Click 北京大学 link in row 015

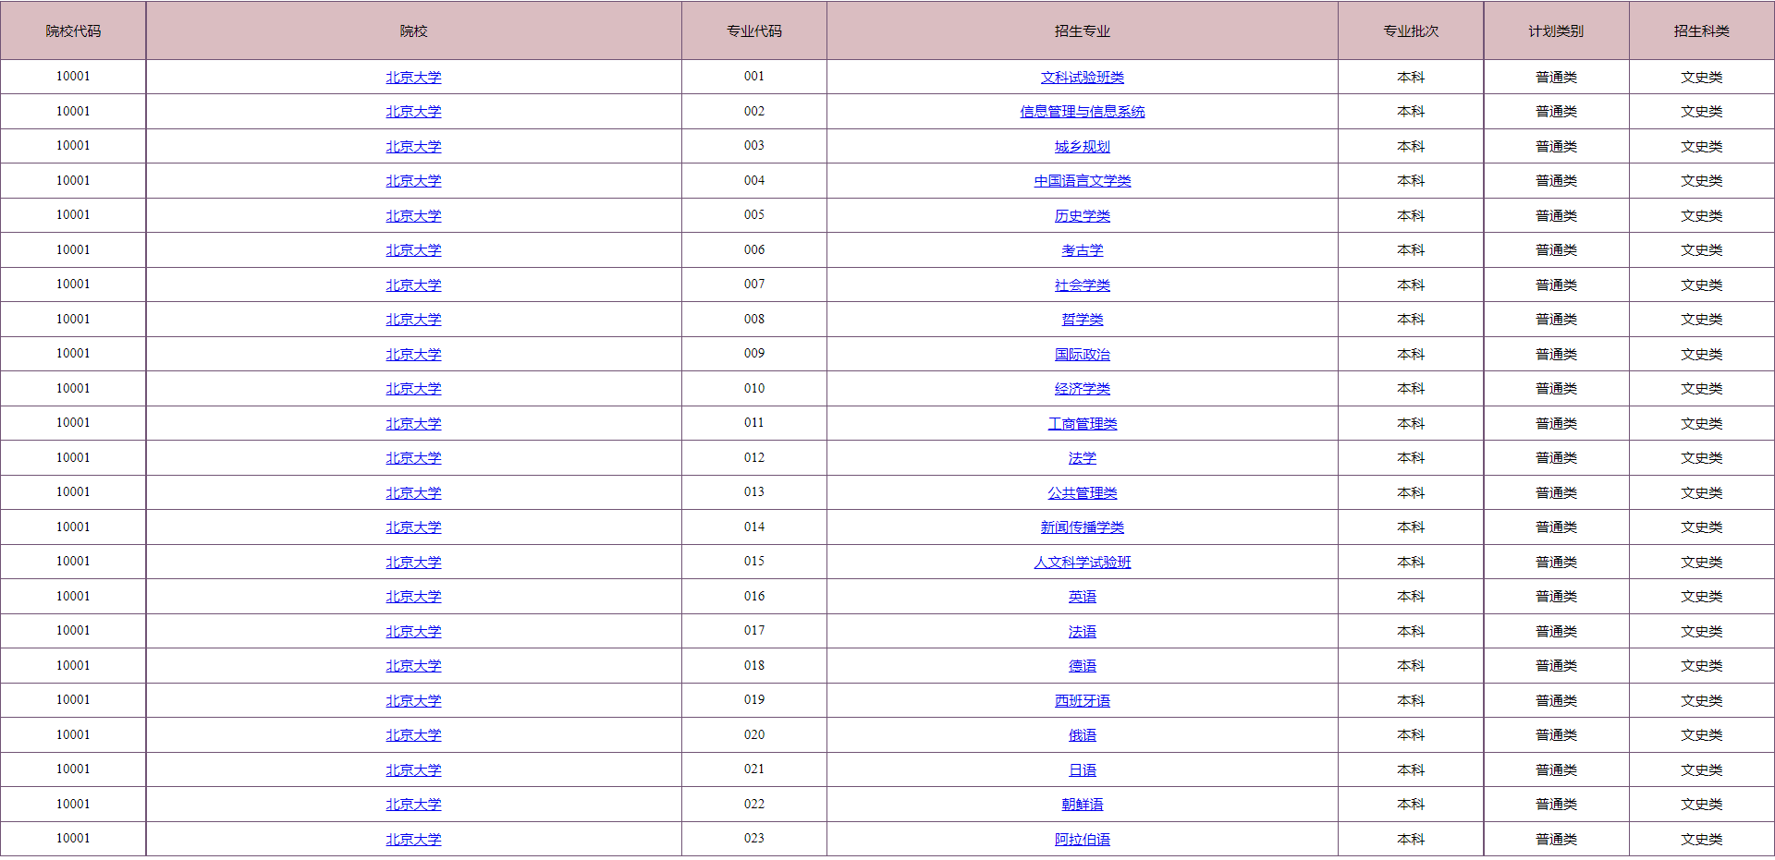pos(413,563)
